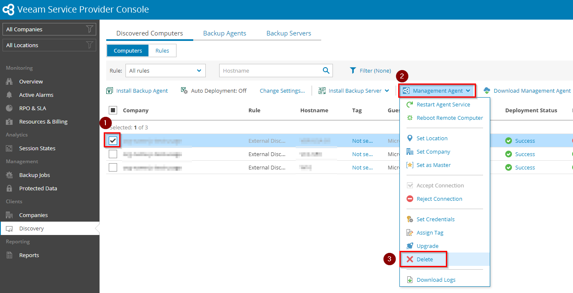Toggle the select-all checkbox in the table header
The height and width of the screenshot is (293, 573).
(113, 110)
